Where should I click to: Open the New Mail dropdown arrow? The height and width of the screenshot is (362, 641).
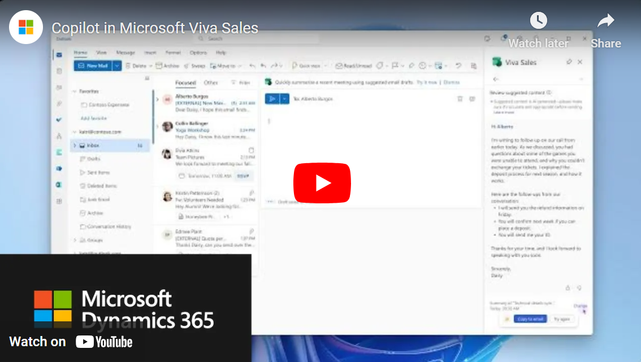tap(117, 66)
